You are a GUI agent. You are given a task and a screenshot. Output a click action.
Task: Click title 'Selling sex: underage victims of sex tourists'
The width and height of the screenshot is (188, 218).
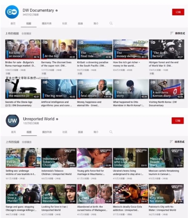click(21, 173)
